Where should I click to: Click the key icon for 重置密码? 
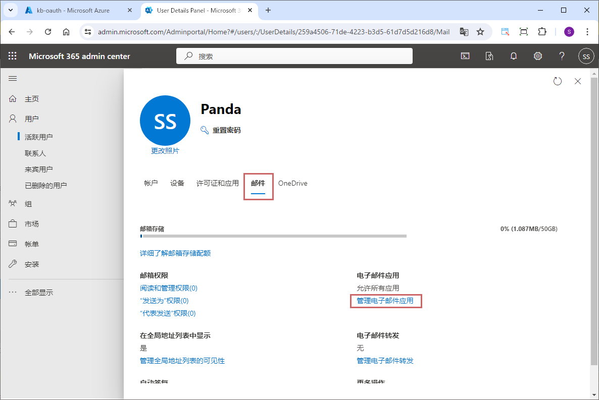pos(205,130)
